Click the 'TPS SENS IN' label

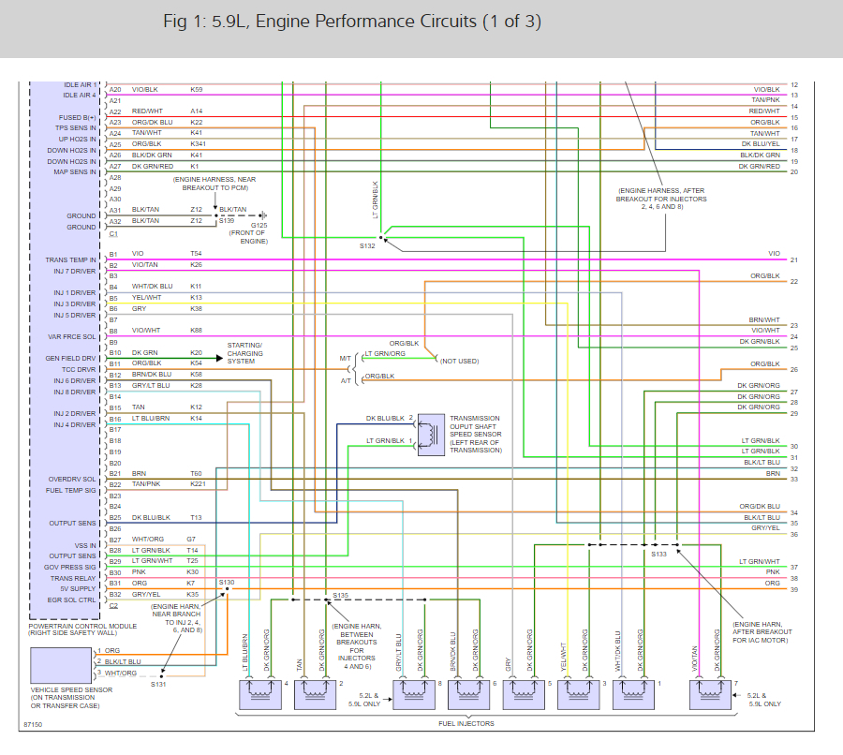click(76, 128)
